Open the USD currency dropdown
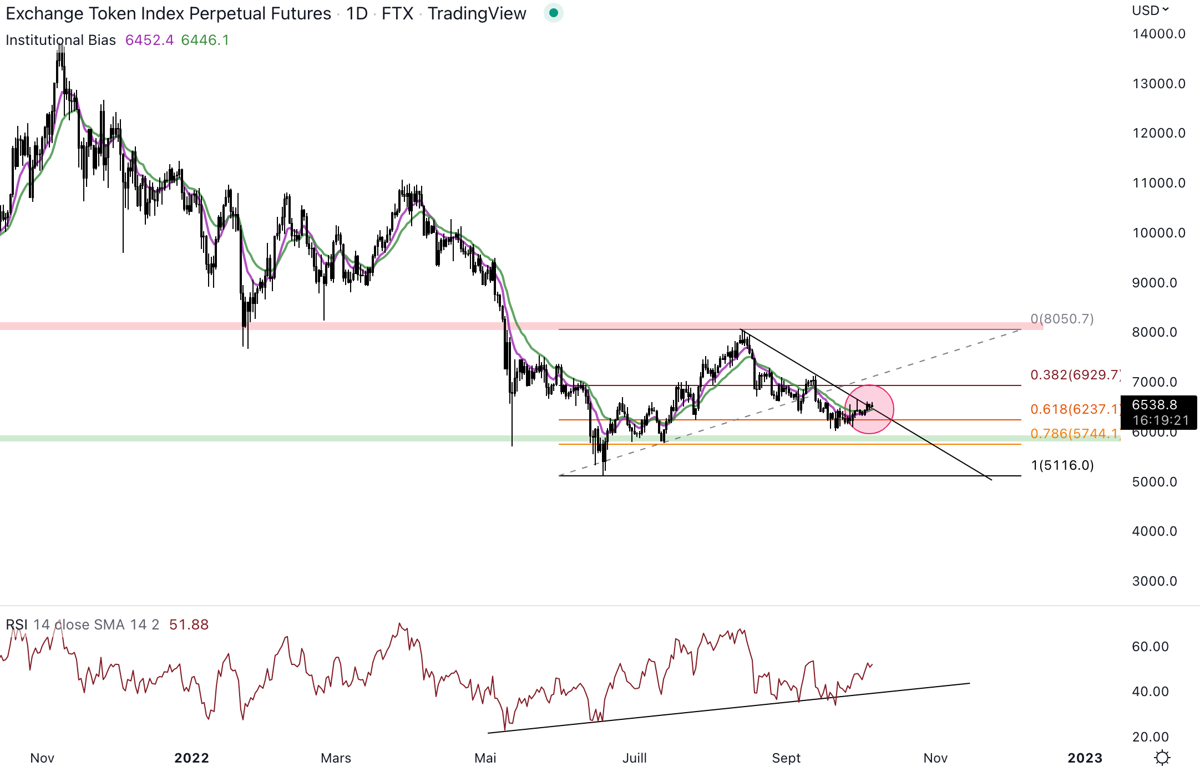Viewport: 1200px width, 772px height. tap(1151, 11)
